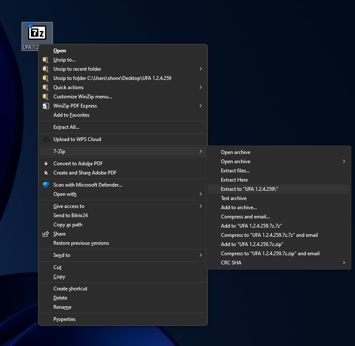
Task: Click the Share icon in the context menu
Action: [x=46, y=234]
